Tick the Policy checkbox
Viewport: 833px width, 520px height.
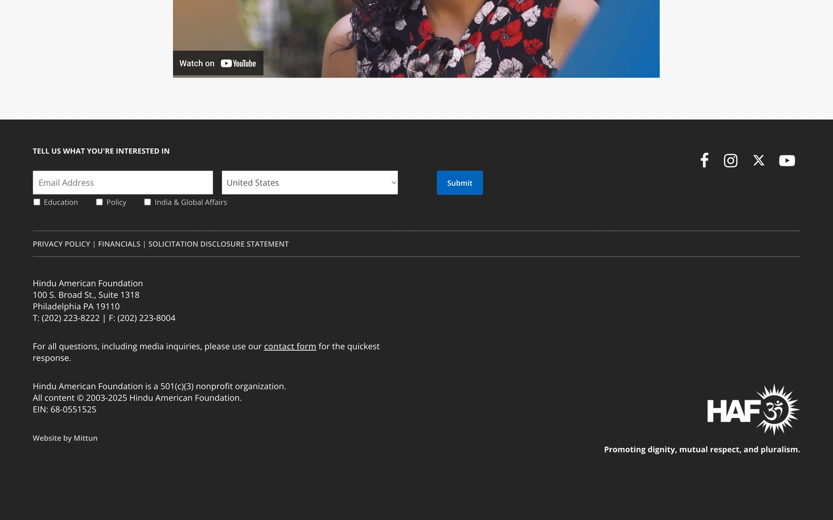coord(99,202)
